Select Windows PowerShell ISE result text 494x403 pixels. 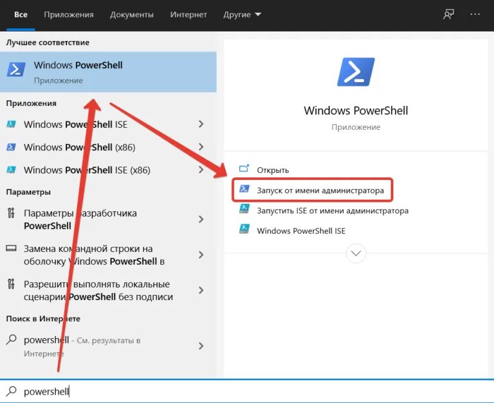76,124
